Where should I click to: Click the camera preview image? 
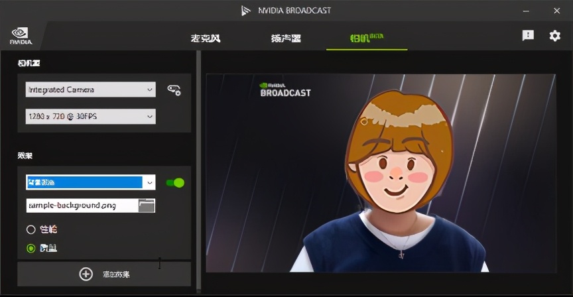point(381,173)
